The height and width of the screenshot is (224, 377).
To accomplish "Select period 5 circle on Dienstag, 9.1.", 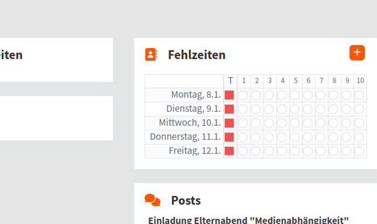I will (x=295, y=109).
